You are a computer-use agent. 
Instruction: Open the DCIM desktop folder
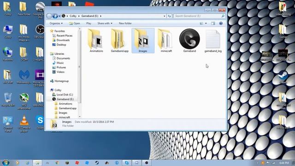pyautogui.click(x=24, y=54)
